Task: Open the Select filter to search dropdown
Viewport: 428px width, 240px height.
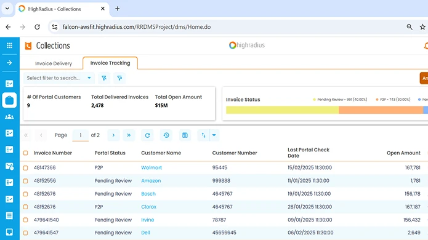Action: pos(59,78)
